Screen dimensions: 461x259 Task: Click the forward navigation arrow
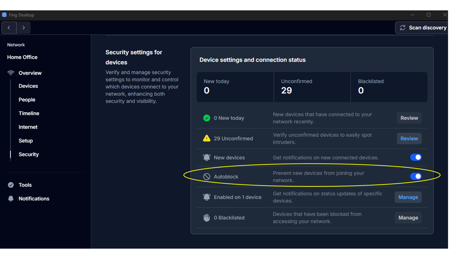point(24,28)
